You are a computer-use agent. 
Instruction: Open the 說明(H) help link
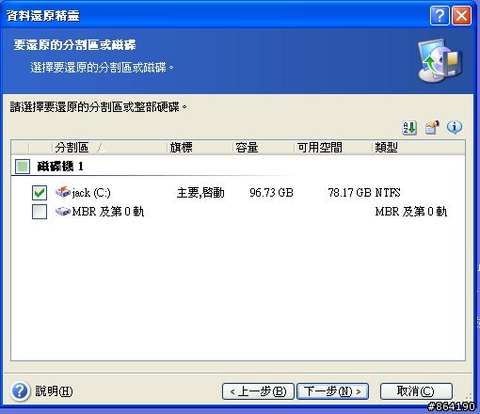[54, 391]
